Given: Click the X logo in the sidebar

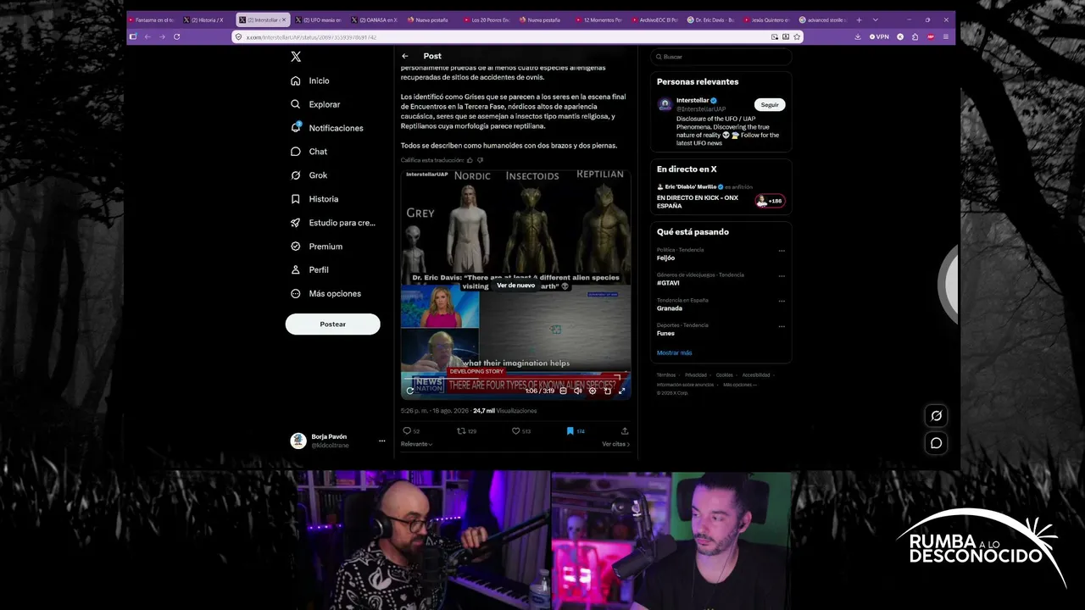Looking at the screenshot, I should click(x=296, y=57).
